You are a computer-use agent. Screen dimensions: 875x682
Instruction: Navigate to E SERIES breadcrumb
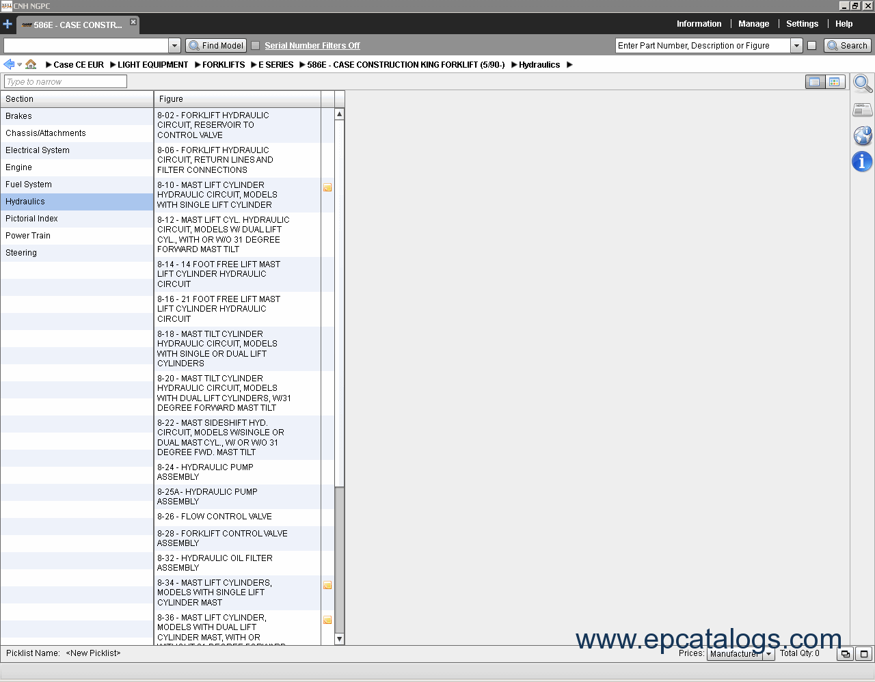[275, 65]
